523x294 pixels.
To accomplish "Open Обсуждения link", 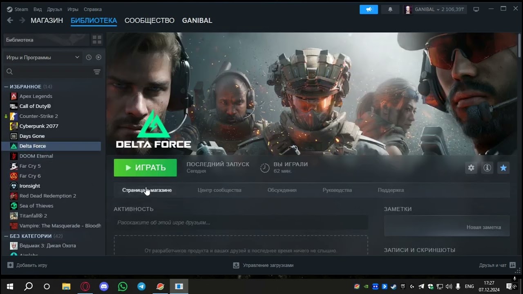I will point(282,190).
